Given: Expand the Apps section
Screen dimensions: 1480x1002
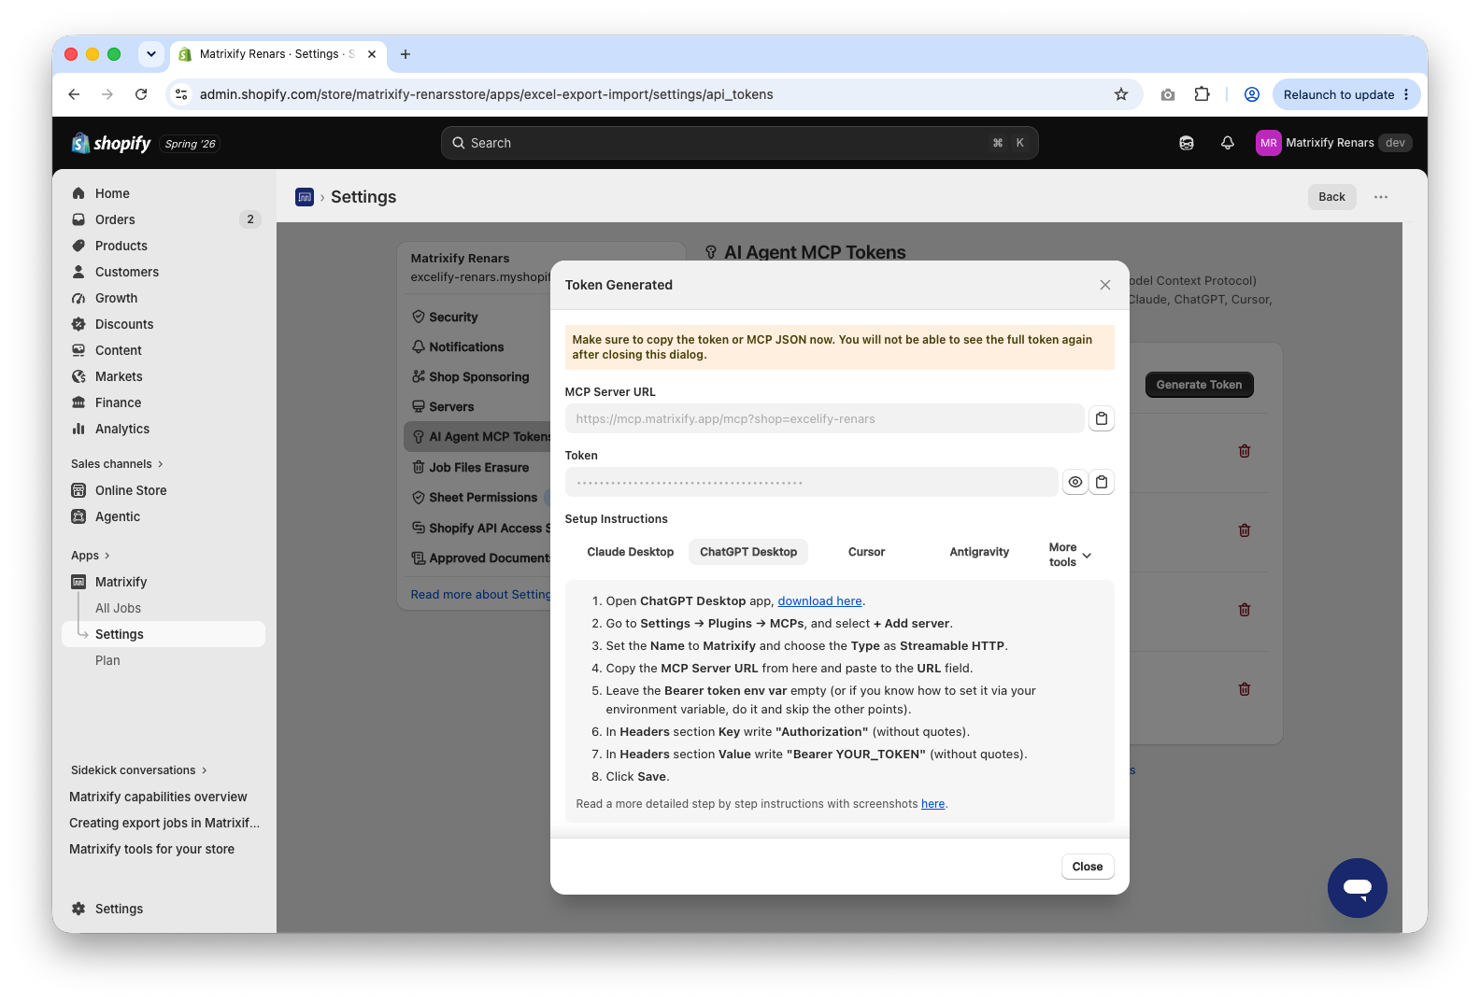Looking at the screenshot, I should 91,556.
